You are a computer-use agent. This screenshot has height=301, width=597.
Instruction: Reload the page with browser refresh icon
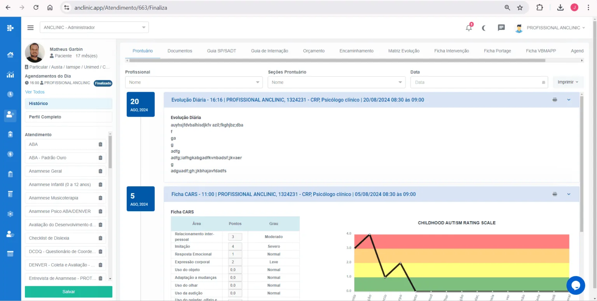[x=36, y=7]
